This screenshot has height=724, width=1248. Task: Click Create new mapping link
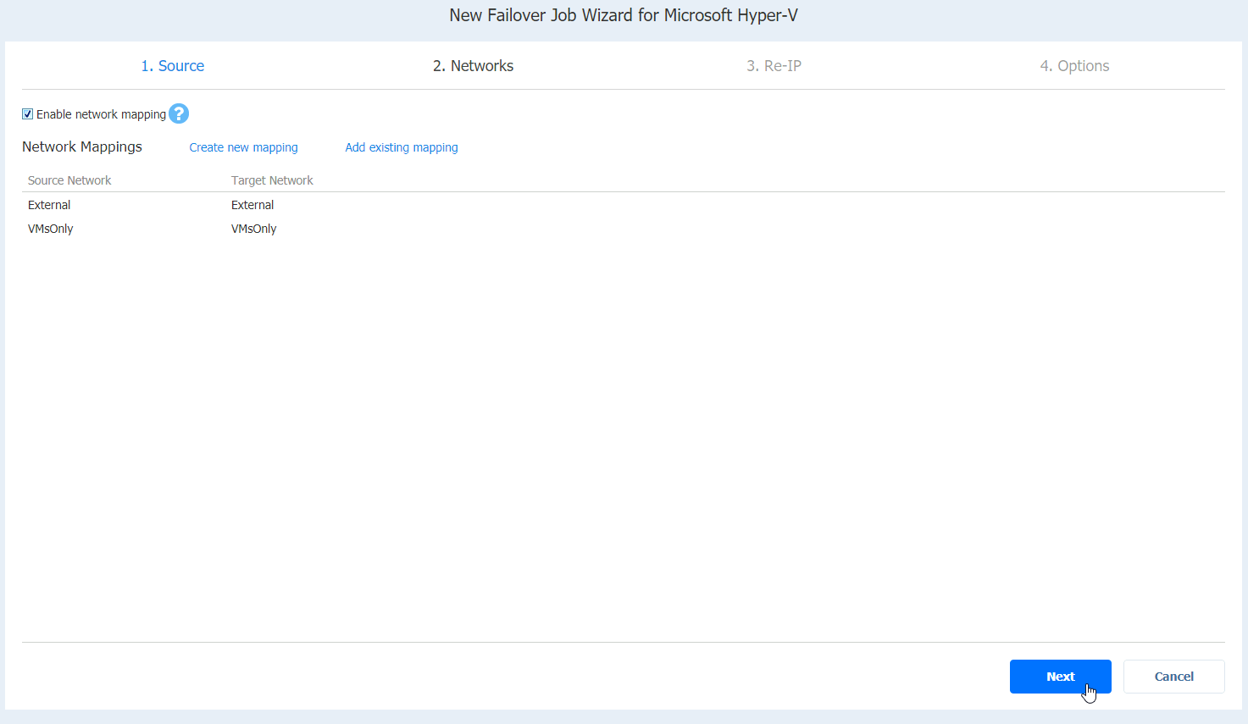(x=243, y=147)
